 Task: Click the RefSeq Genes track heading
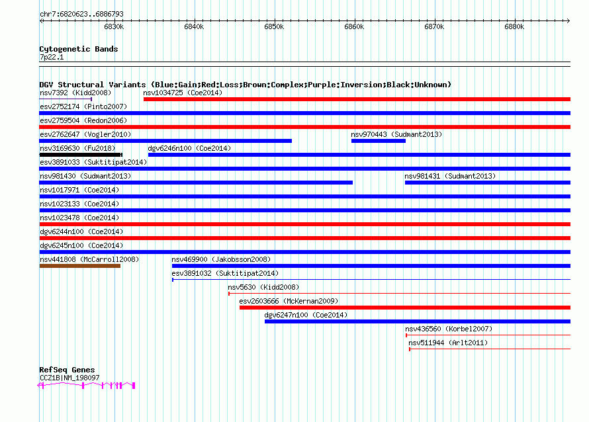pos(67,370)
